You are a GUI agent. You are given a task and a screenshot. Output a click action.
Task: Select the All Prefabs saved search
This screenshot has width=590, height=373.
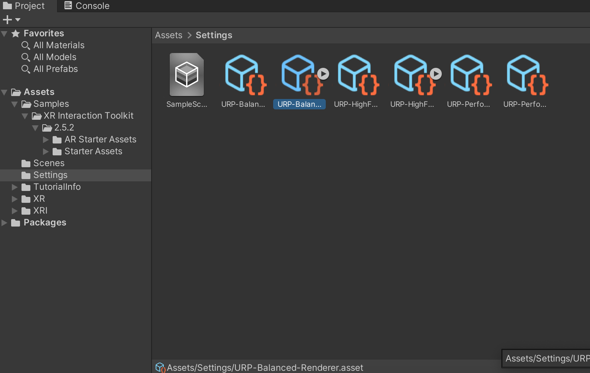point(56,69)
